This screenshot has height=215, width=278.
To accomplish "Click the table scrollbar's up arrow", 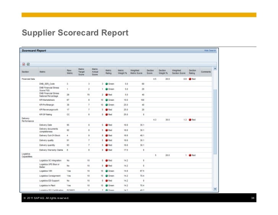I will (x=215, y=69).
